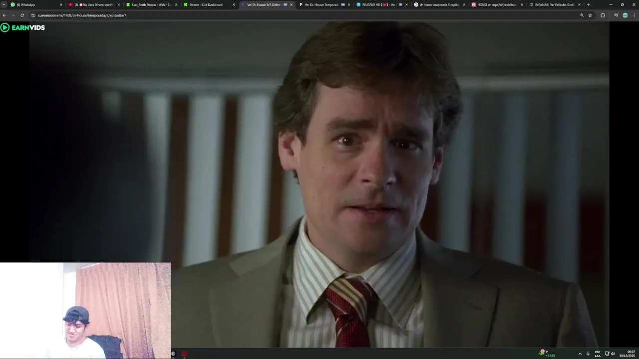Show hidden system tray icons
The width and height of the screenshot is (639, 359).
tap(580, 354)
